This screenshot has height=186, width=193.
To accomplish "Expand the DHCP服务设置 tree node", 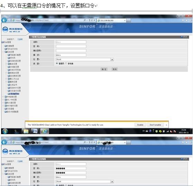I will (3, 106).
